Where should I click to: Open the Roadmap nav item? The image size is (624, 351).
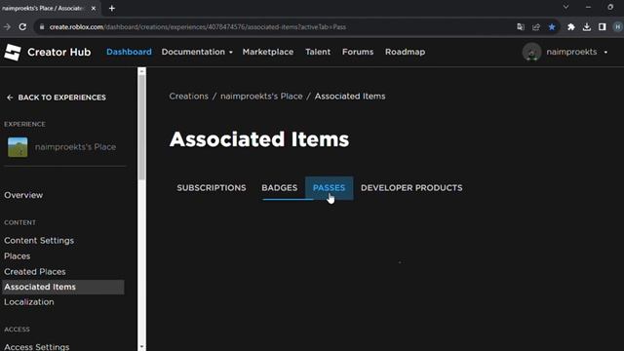pyautogui.click(x=406, y=52)
